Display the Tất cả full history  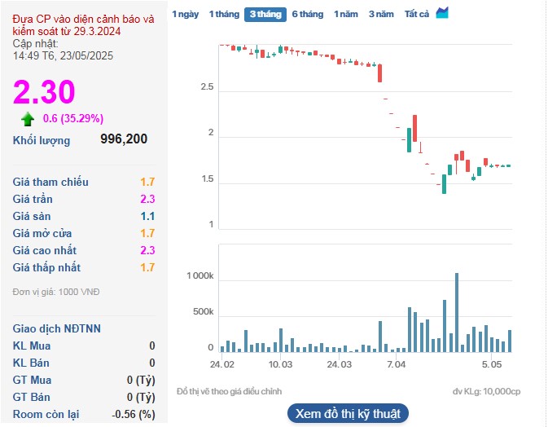click(417, 15)
